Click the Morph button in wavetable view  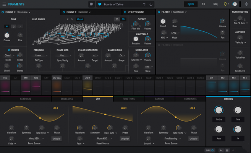point(80,19)
